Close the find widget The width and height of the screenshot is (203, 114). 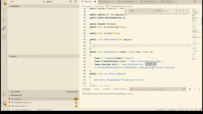[x=187, y=11]
